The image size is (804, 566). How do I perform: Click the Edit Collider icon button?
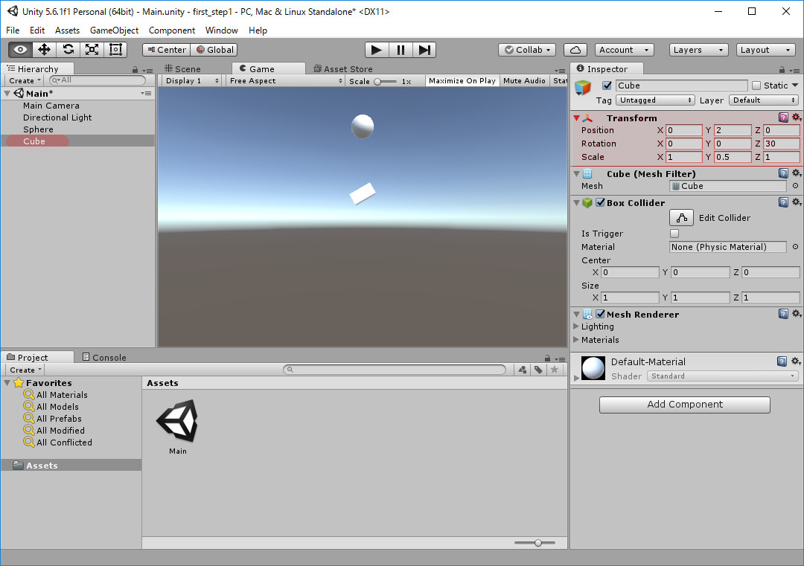tap(681, 218)
